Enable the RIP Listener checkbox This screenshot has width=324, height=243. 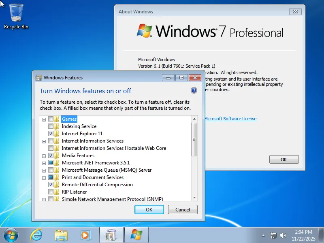tap(51, 192)
